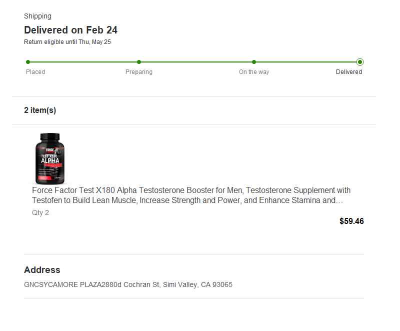400x331 pixels.
Task: Select the Delivered status circle icon
Action: click(360, 62)
